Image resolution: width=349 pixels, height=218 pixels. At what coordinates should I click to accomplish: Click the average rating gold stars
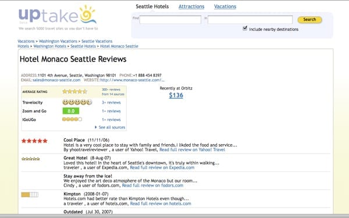[75, 91]
